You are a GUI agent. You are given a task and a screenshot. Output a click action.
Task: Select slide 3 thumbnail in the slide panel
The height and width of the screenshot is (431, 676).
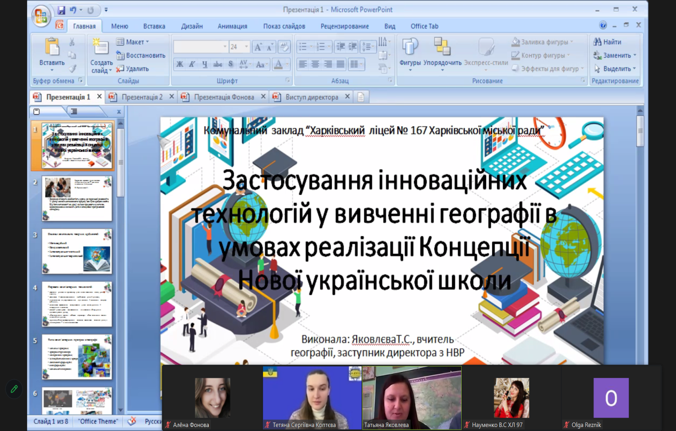[77, 251]
